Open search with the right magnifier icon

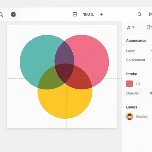(140, 14)
